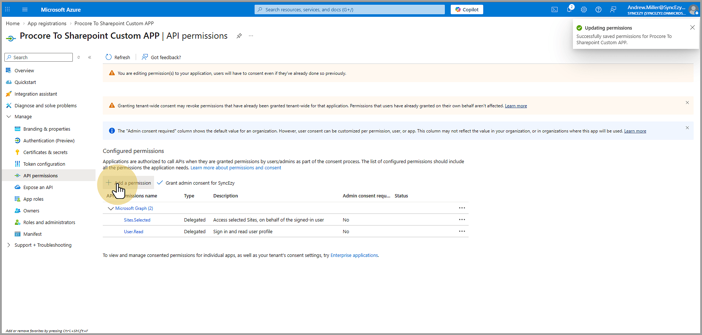Open the Cloud Shell icon in header

click(555, 10)
